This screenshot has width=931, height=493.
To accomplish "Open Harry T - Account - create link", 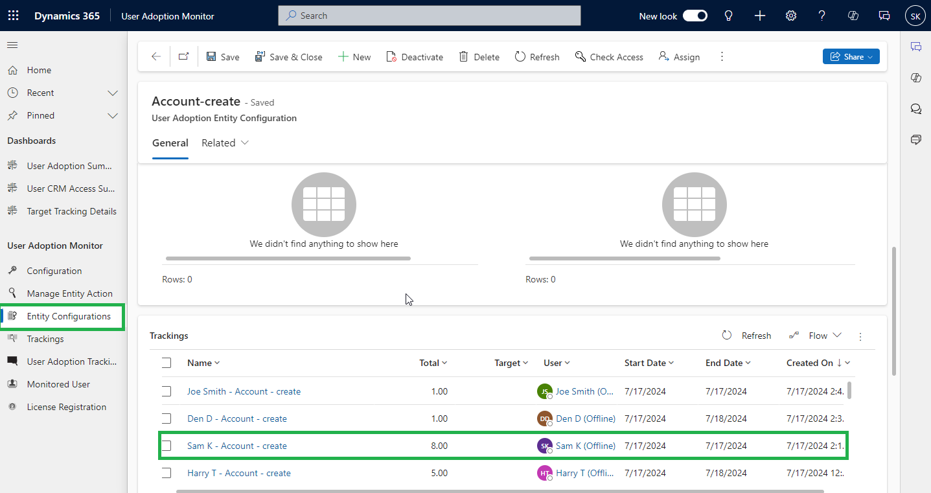I will click(239, 473).
